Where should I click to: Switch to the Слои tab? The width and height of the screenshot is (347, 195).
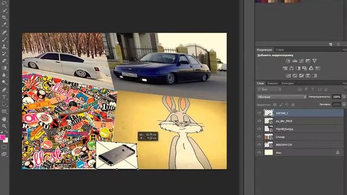click(260, 83)
